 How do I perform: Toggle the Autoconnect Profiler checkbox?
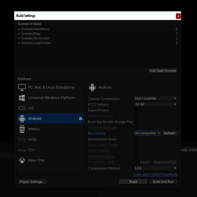pos(136,145)
